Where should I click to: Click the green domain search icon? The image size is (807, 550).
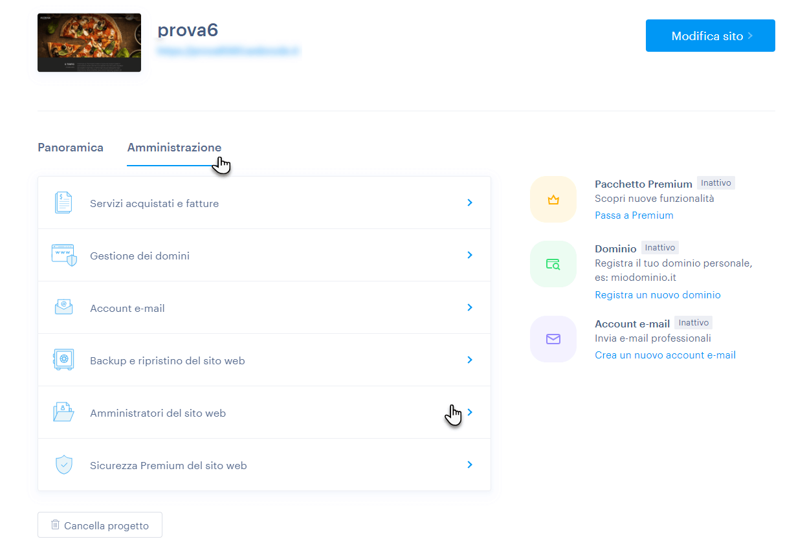pyautogui.click(x=553, y=264)
